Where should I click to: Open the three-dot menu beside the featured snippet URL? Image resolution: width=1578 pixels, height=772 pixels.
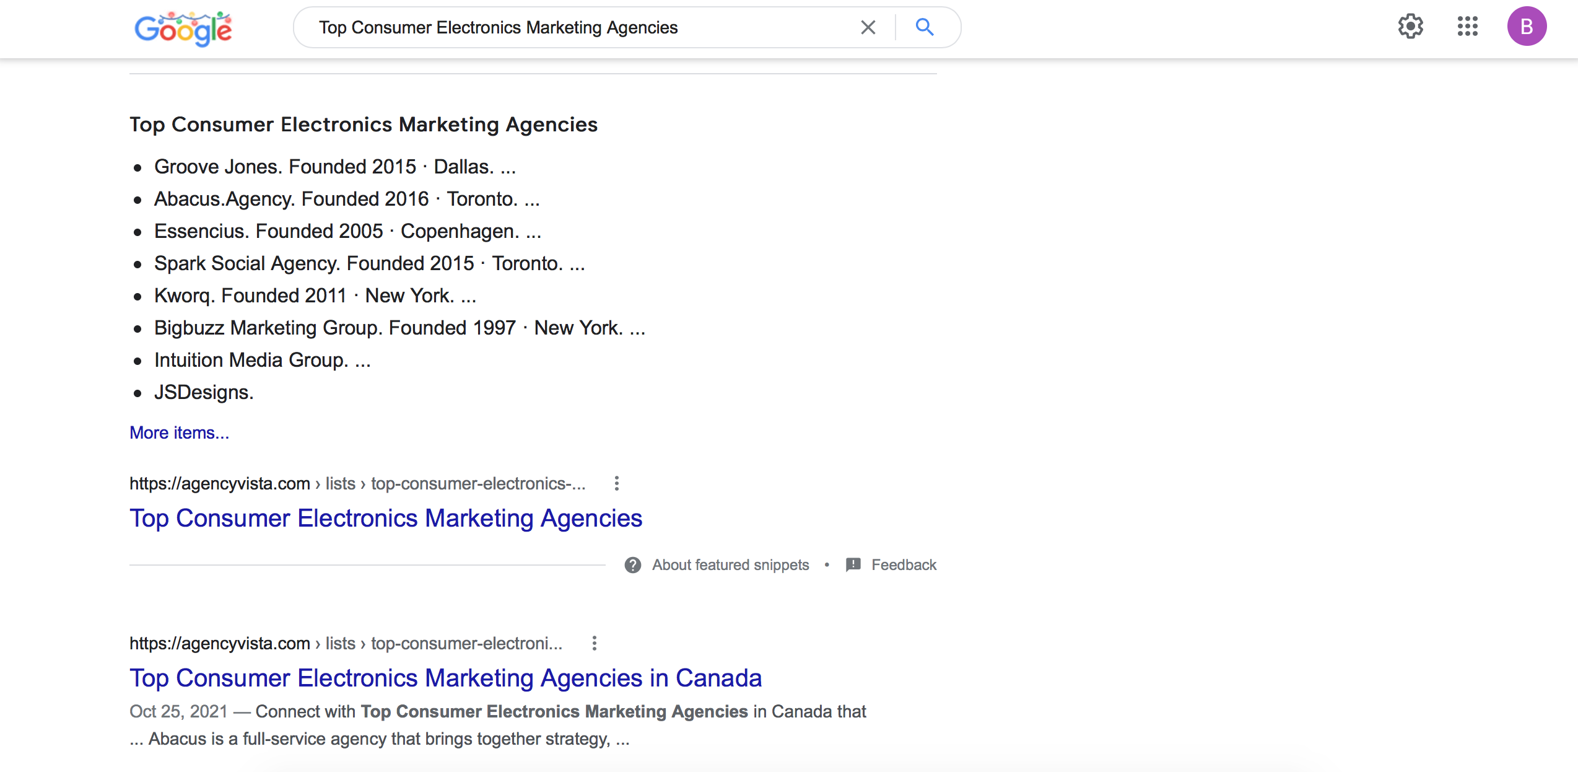[616, 483]
